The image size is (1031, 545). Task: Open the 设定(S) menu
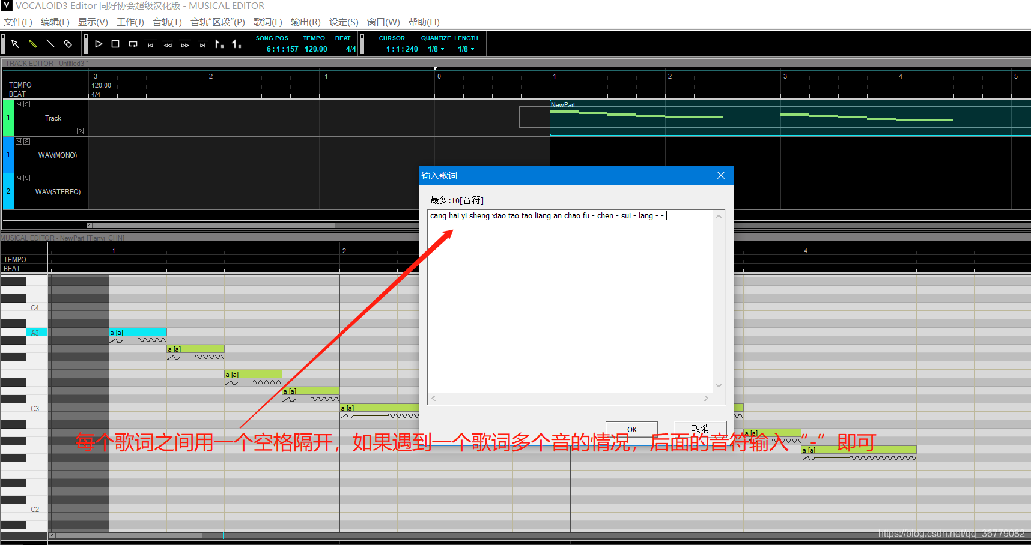point(344,22)
